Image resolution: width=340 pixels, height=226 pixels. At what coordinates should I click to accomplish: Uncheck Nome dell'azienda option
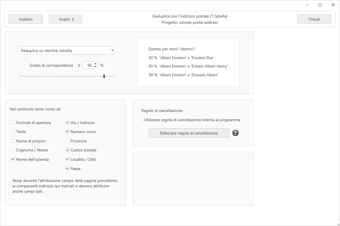(x=13, y=159)
